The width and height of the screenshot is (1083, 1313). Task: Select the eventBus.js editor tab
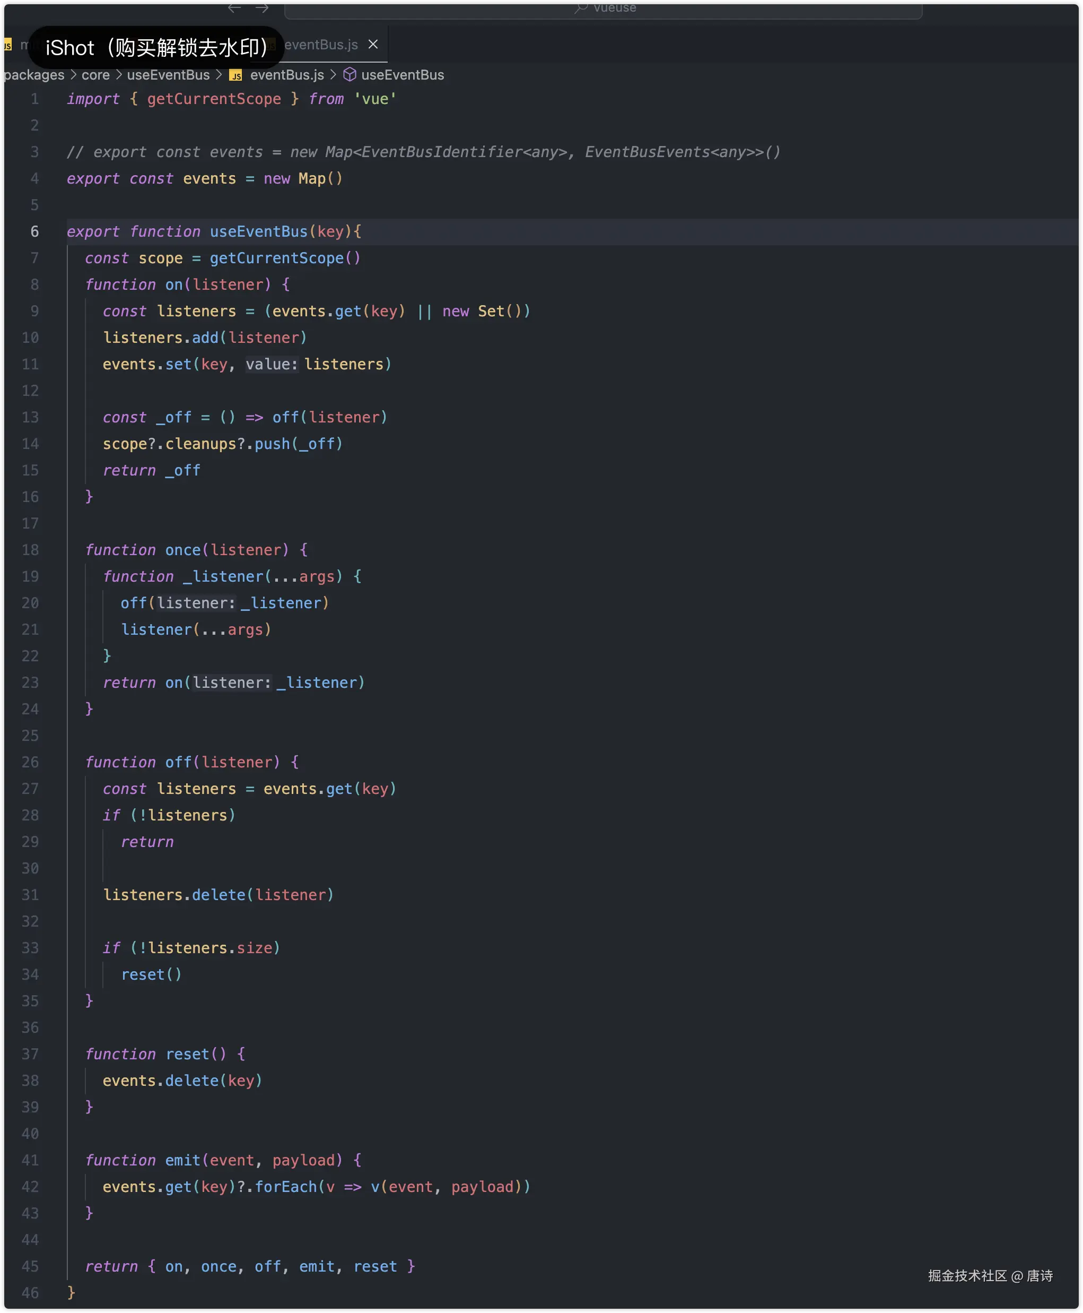click(321, 45)
